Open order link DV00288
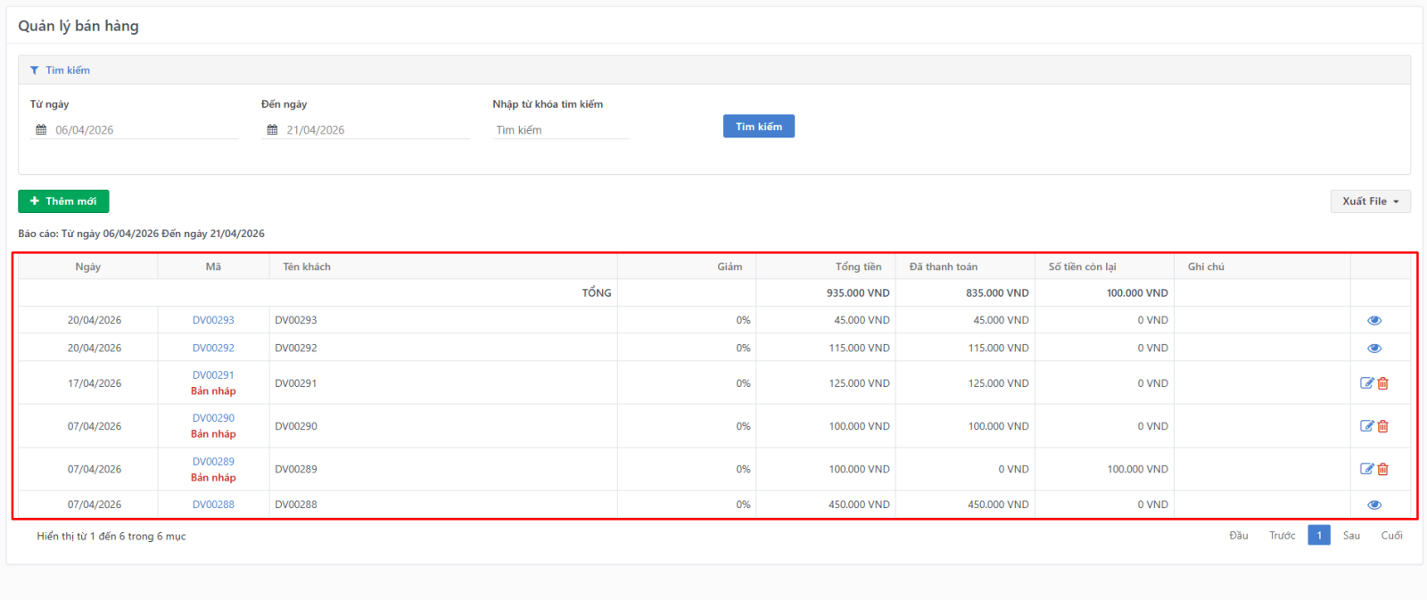 pyautogui.click(x=213, y=505)
